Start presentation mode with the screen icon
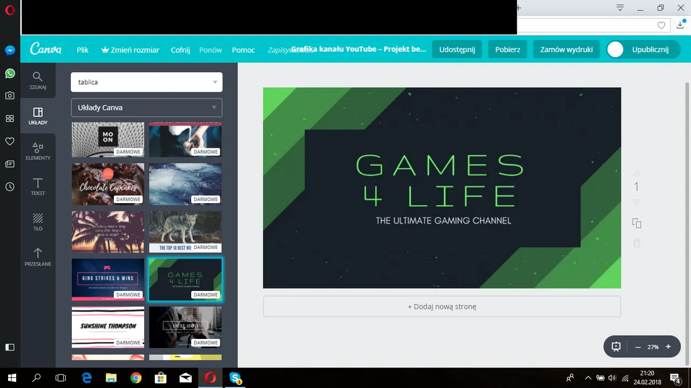Viewport: 691px width, 388px height. [x=616, y=347]
